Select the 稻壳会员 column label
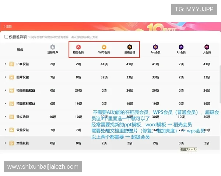This screenshot has width=221, height=176. pyautogui.click(x=78, y=52)
